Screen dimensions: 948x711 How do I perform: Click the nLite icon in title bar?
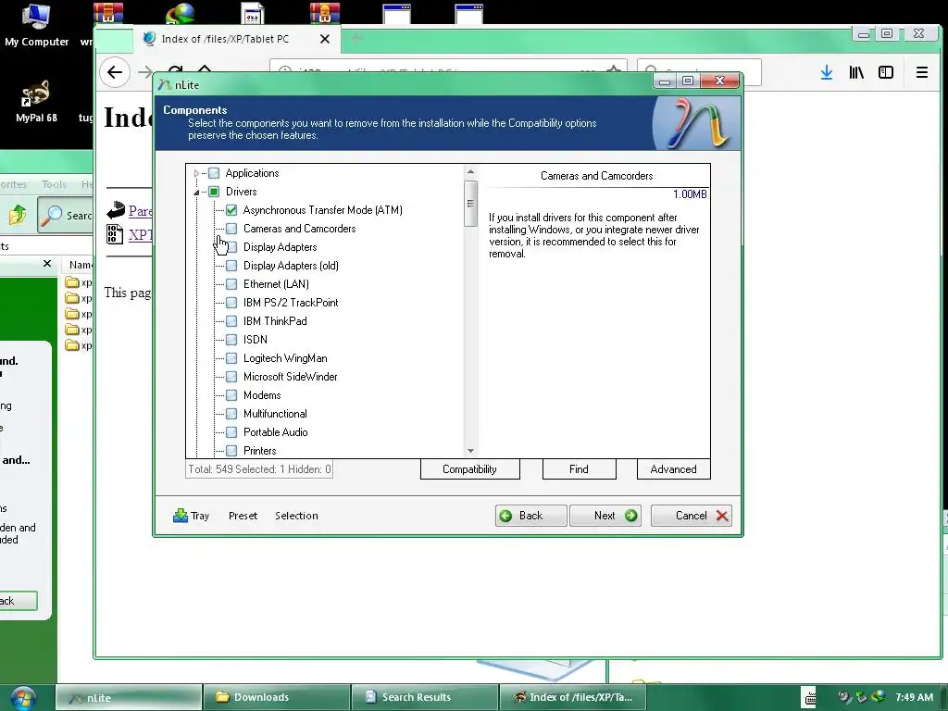pos(165,85)
